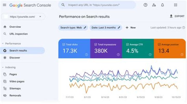187x104 pixels.
Task: Open the notifications bell
Action: coord(163,5)
